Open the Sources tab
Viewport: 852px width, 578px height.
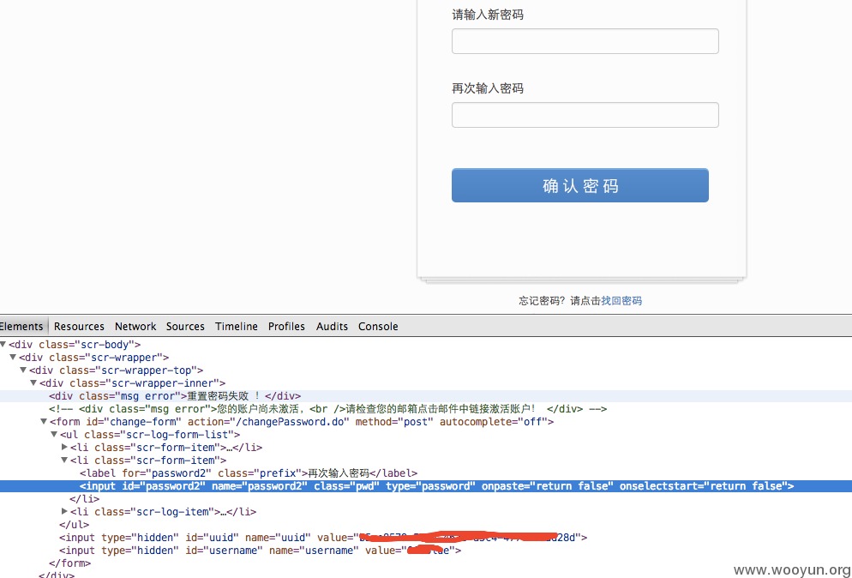point(185,326)
